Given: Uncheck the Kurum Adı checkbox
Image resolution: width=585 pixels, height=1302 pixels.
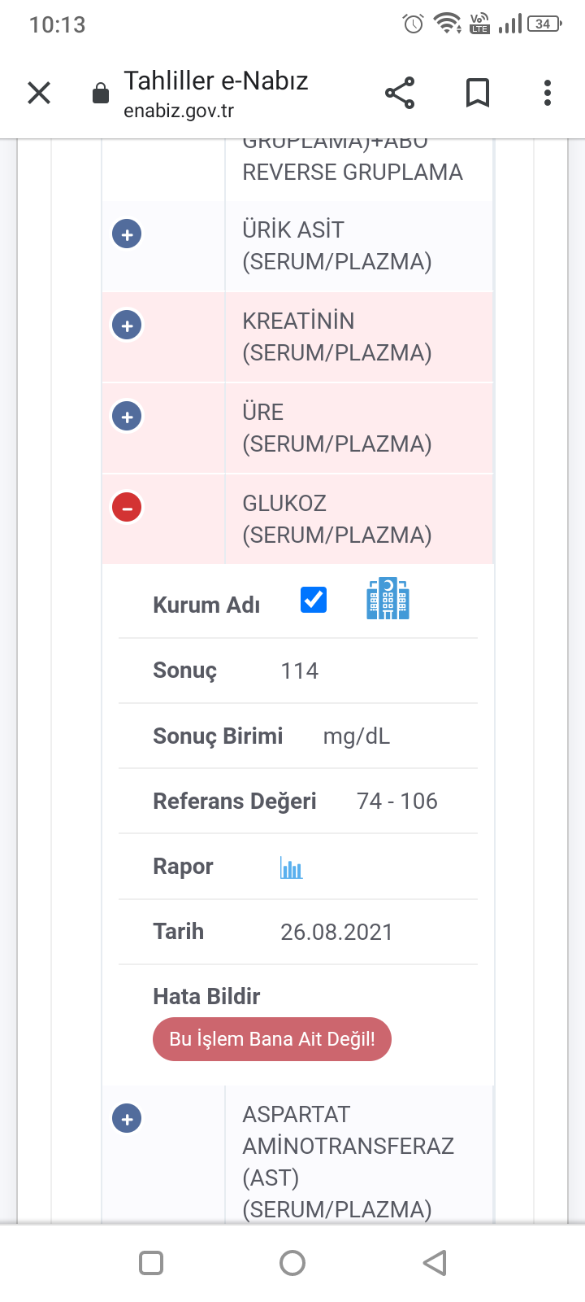Looking at the screenshot, I should click(x=314, y=600).
